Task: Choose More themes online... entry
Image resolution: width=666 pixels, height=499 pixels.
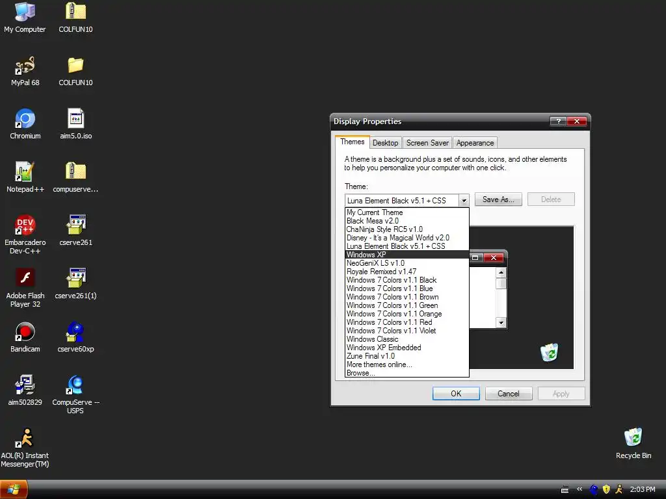Action: 407,365
